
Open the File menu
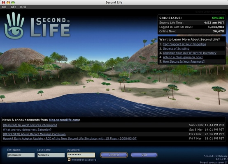click(4, 7)
